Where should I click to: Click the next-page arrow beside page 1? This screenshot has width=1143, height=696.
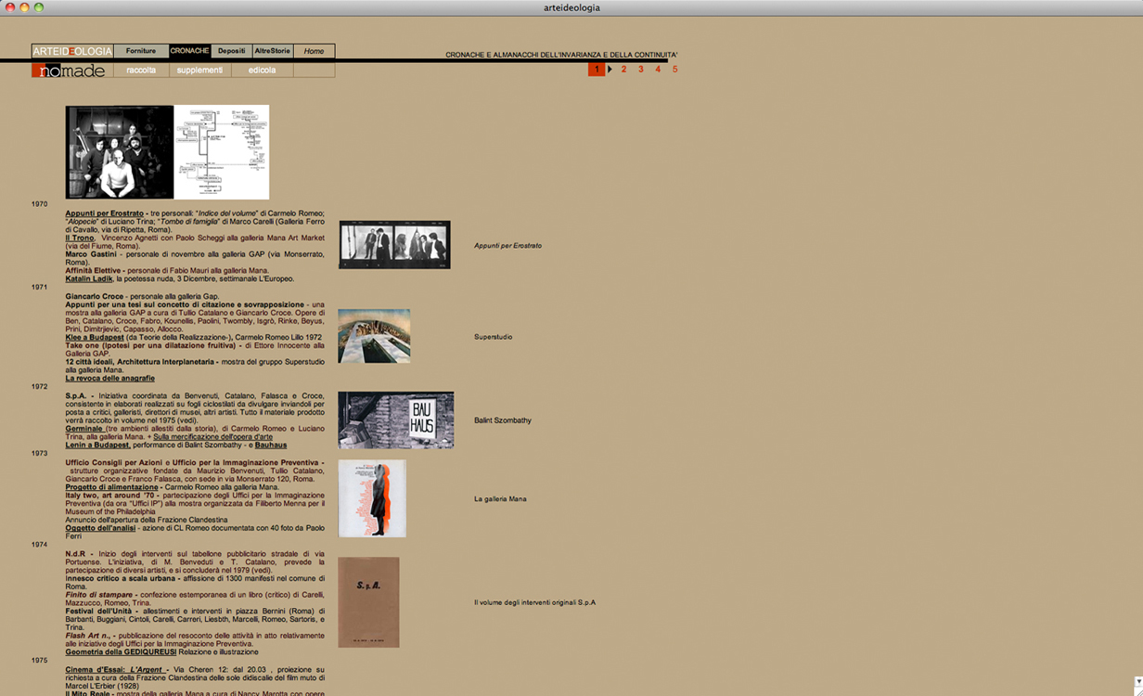coord(610,70)
